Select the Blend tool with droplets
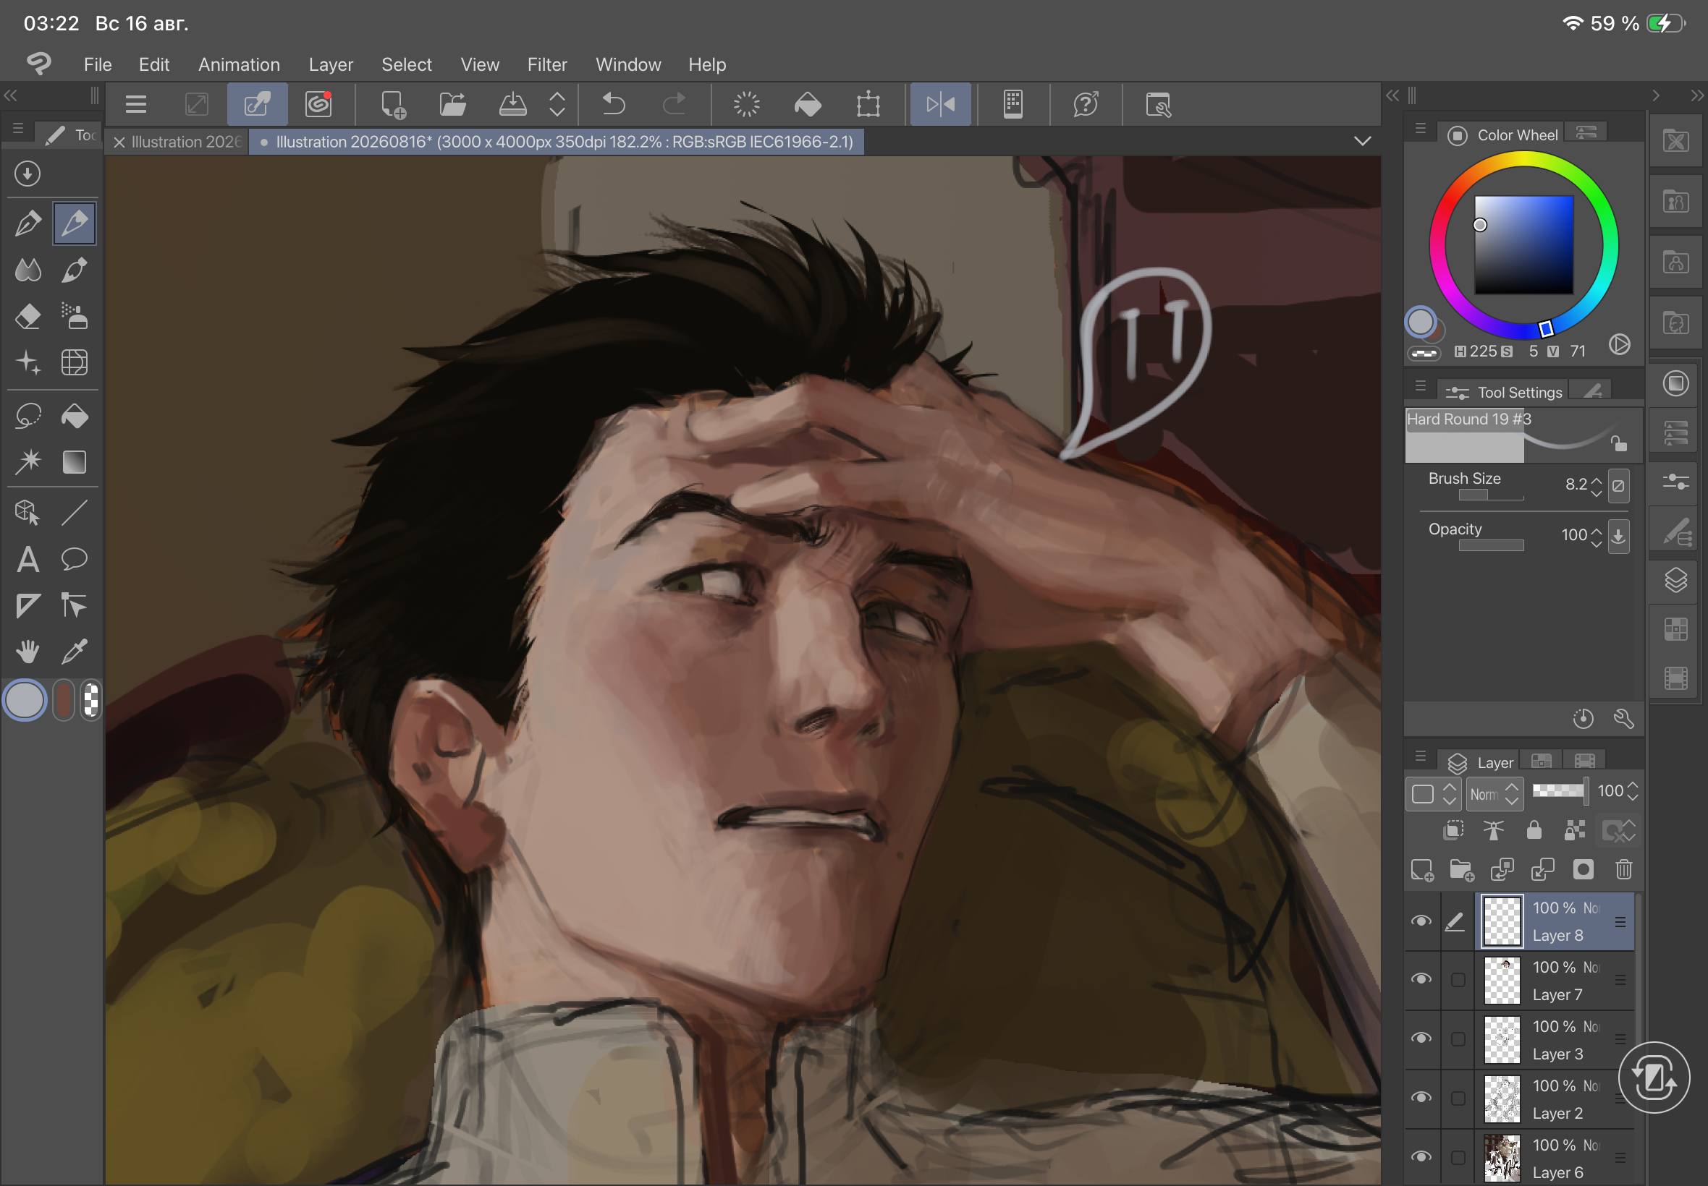1708x1186 pixels. tap(28, 270)
